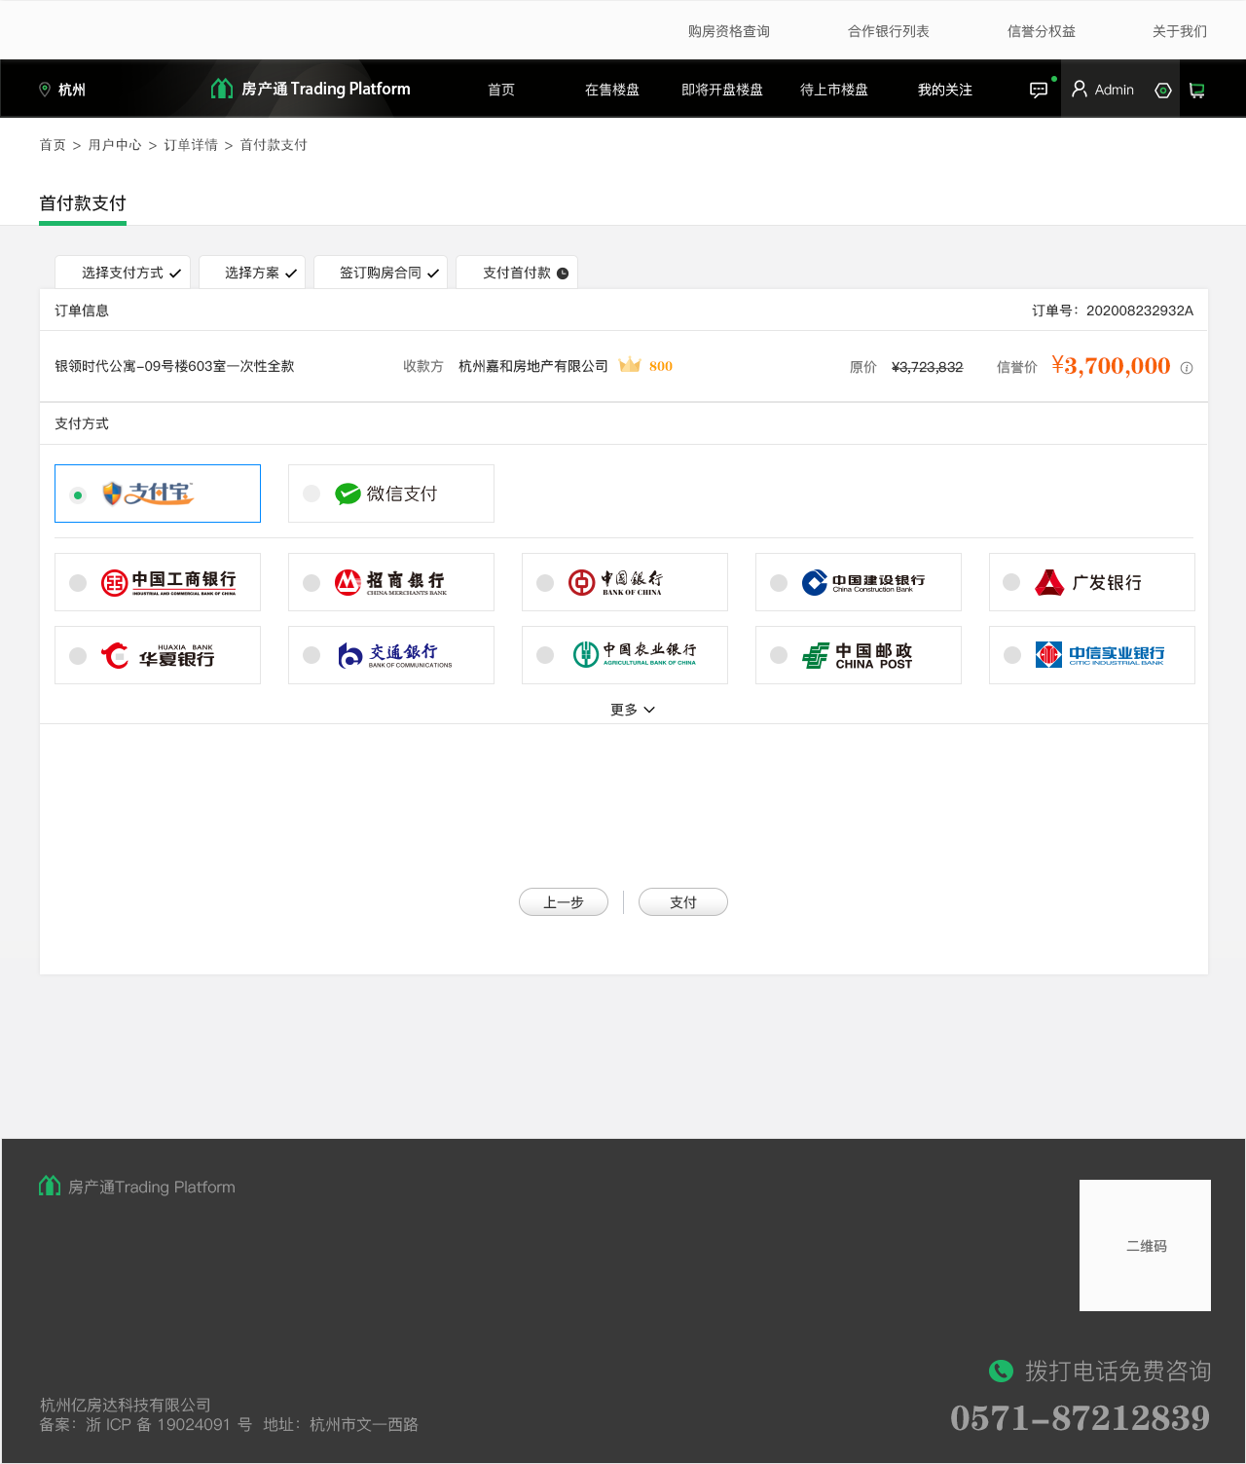Viewport: 1246px width, 1464px height.
Task: Select Huaxia Bank radio button
Action: coord(78,656)
